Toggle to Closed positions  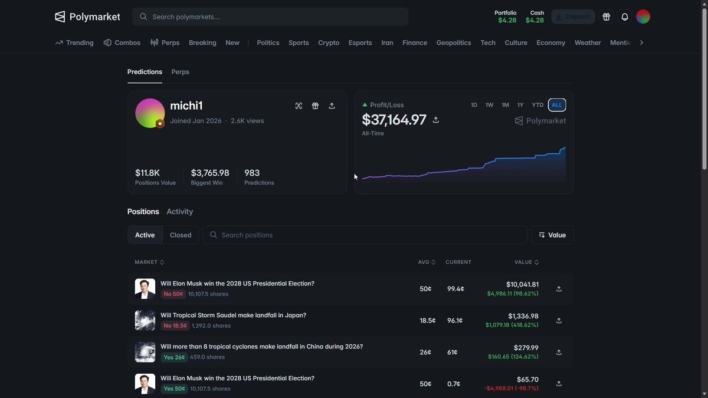pos(181,235)
